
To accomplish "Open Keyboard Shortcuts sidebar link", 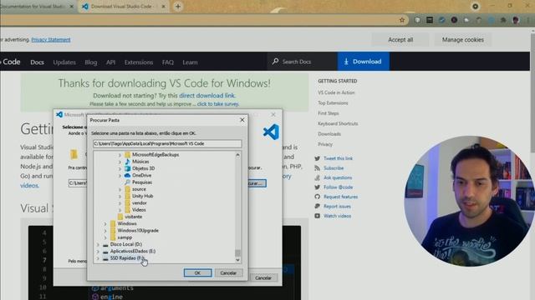I will 338,123.
